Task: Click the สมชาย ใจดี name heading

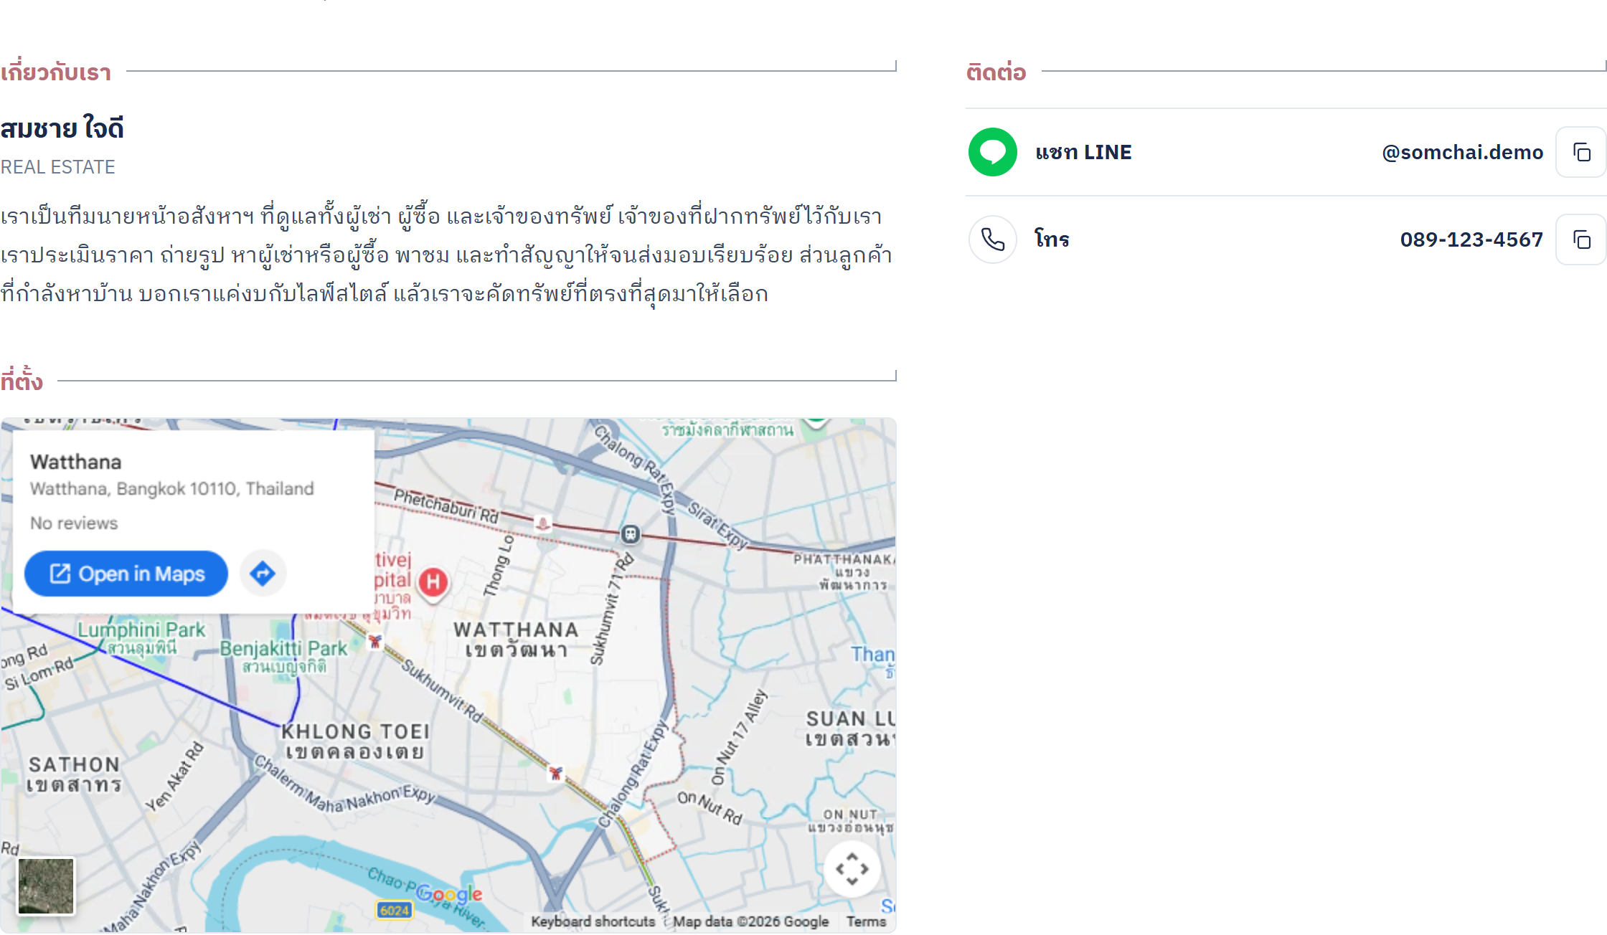Action: 62,128
